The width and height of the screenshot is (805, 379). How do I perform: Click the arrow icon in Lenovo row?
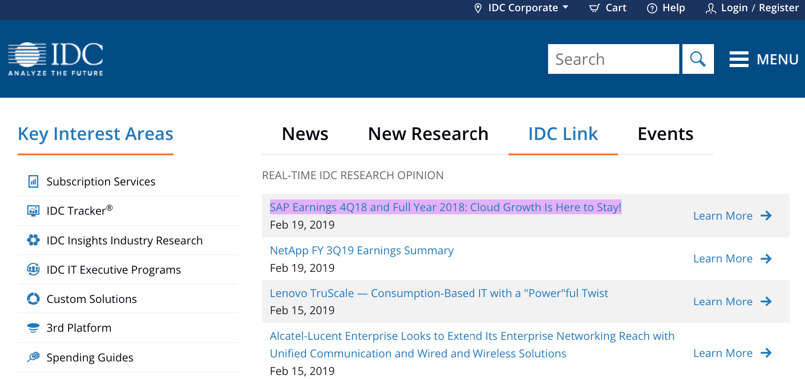(766, 302)
